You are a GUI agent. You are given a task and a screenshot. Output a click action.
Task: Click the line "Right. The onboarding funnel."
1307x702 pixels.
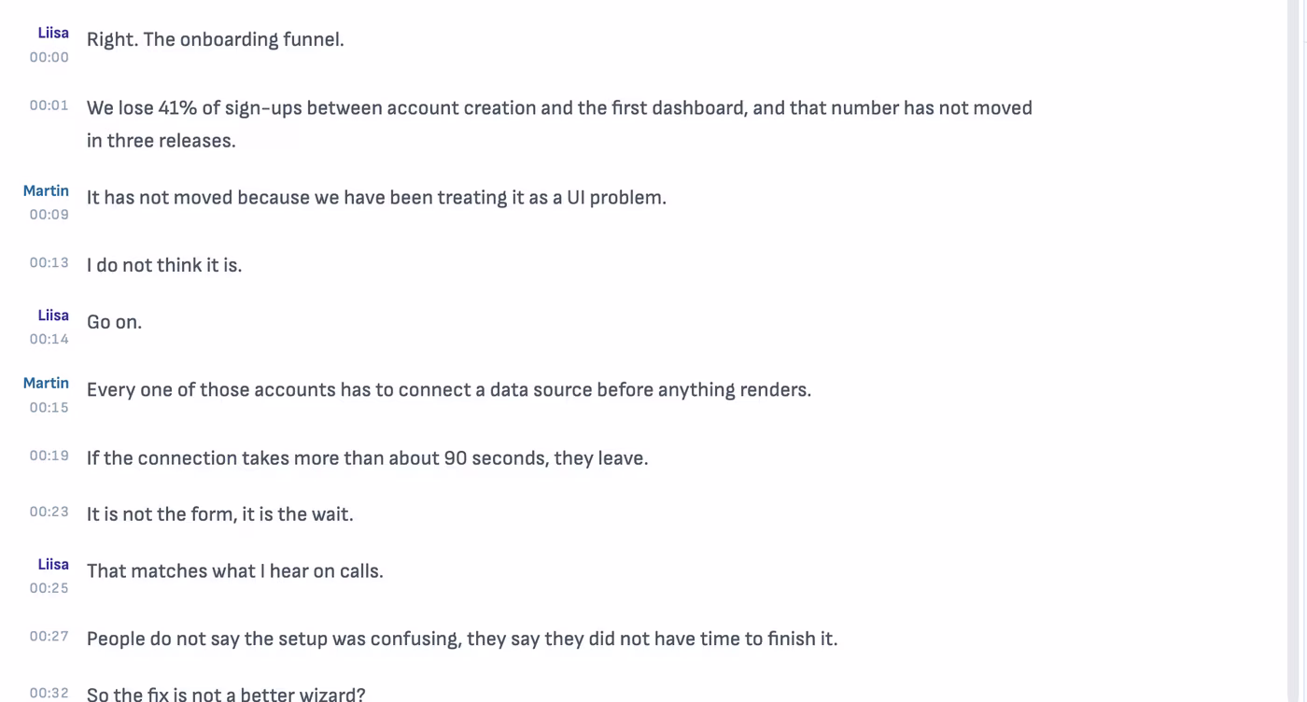216,39
